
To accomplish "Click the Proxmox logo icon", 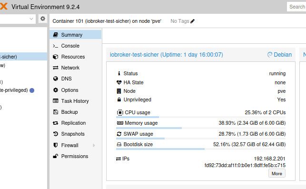I will click(x=3, y=7).
